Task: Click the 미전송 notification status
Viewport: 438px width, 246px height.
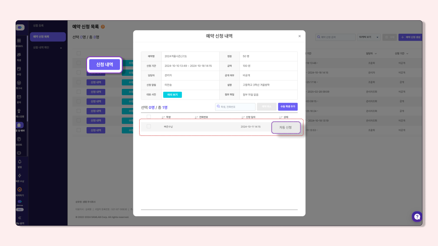Action: point(168,85)
